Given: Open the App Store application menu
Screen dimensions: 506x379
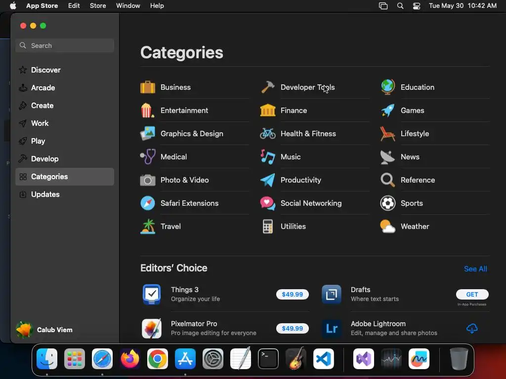Looking at the screenshot, I should point(42,6).
